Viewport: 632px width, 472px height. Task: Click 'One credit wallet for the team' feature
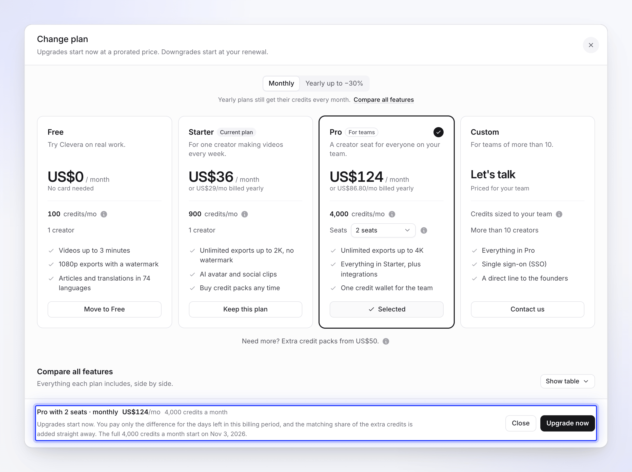[x=387, y=288]
